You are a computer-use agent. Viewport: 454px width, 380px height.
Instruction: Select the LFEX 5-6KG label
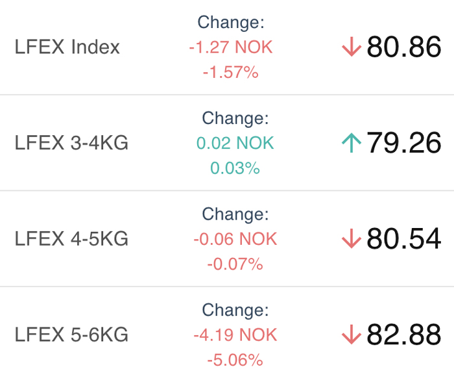point(71,335)
